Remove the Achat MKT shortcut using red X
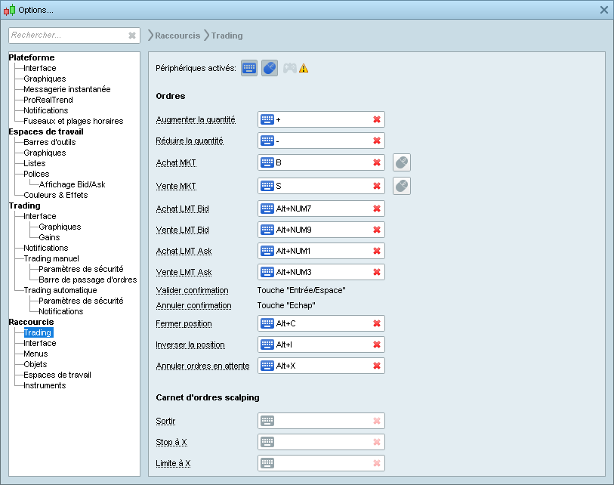 click(x=376, y=162)
